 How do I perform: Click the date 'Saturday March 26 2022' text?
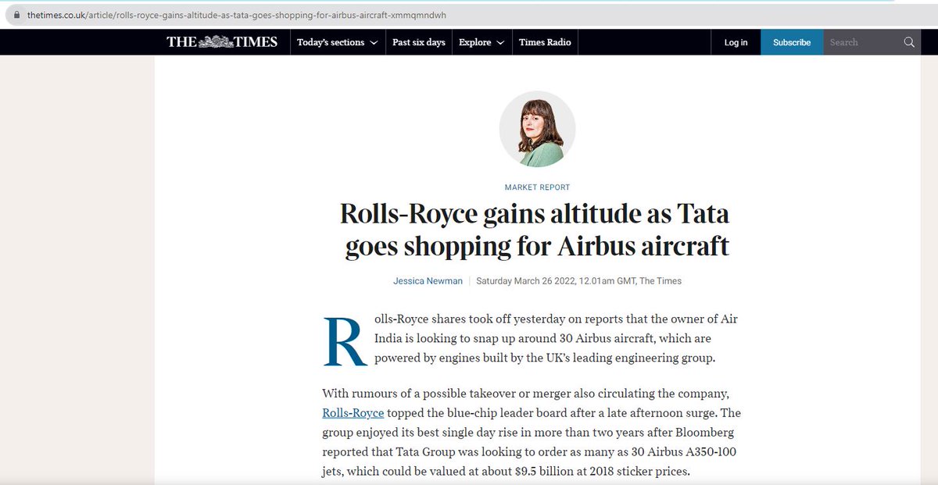click(x=525, y=280)
